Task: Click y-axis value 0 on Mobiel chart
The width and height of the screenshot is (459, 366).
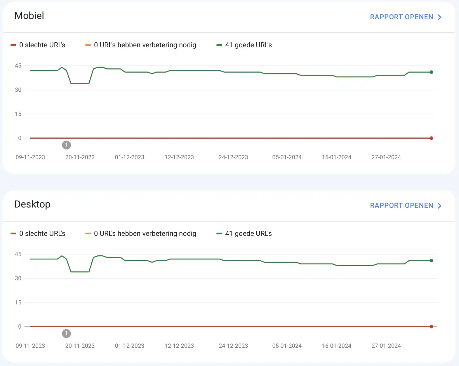Action: (20, 138)
